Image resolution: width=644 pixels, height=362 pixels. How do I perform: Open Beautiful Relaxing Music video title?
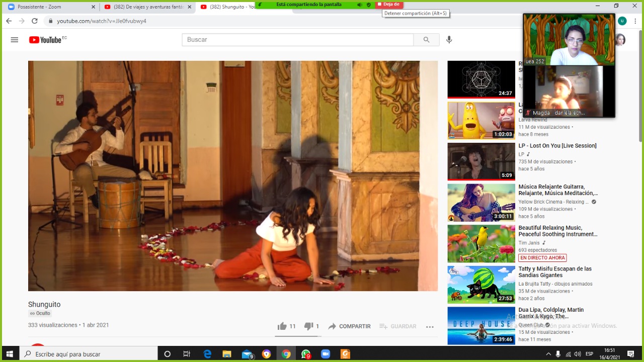click(558, 231)
